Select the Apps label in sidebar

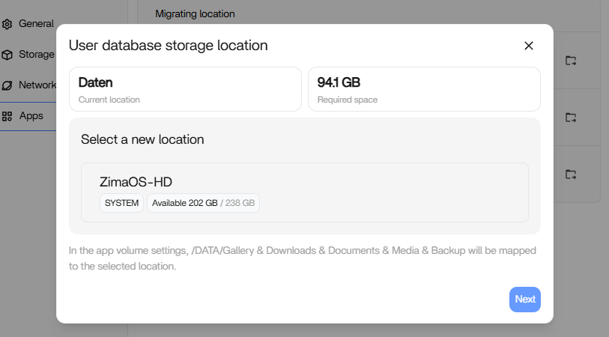(31, 116)
